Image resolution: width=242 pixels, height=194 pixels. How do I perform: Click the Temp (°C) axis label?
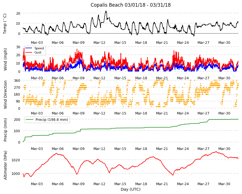pos(5,24)
